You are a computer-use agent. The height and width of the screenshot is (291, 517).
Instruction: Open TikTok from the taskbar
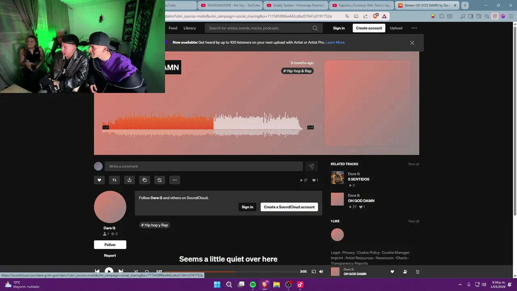pos(300,285)
